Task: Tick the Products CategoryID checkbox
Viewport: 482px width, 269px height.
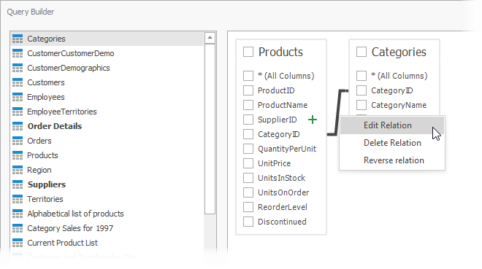Action: point(248,134)
